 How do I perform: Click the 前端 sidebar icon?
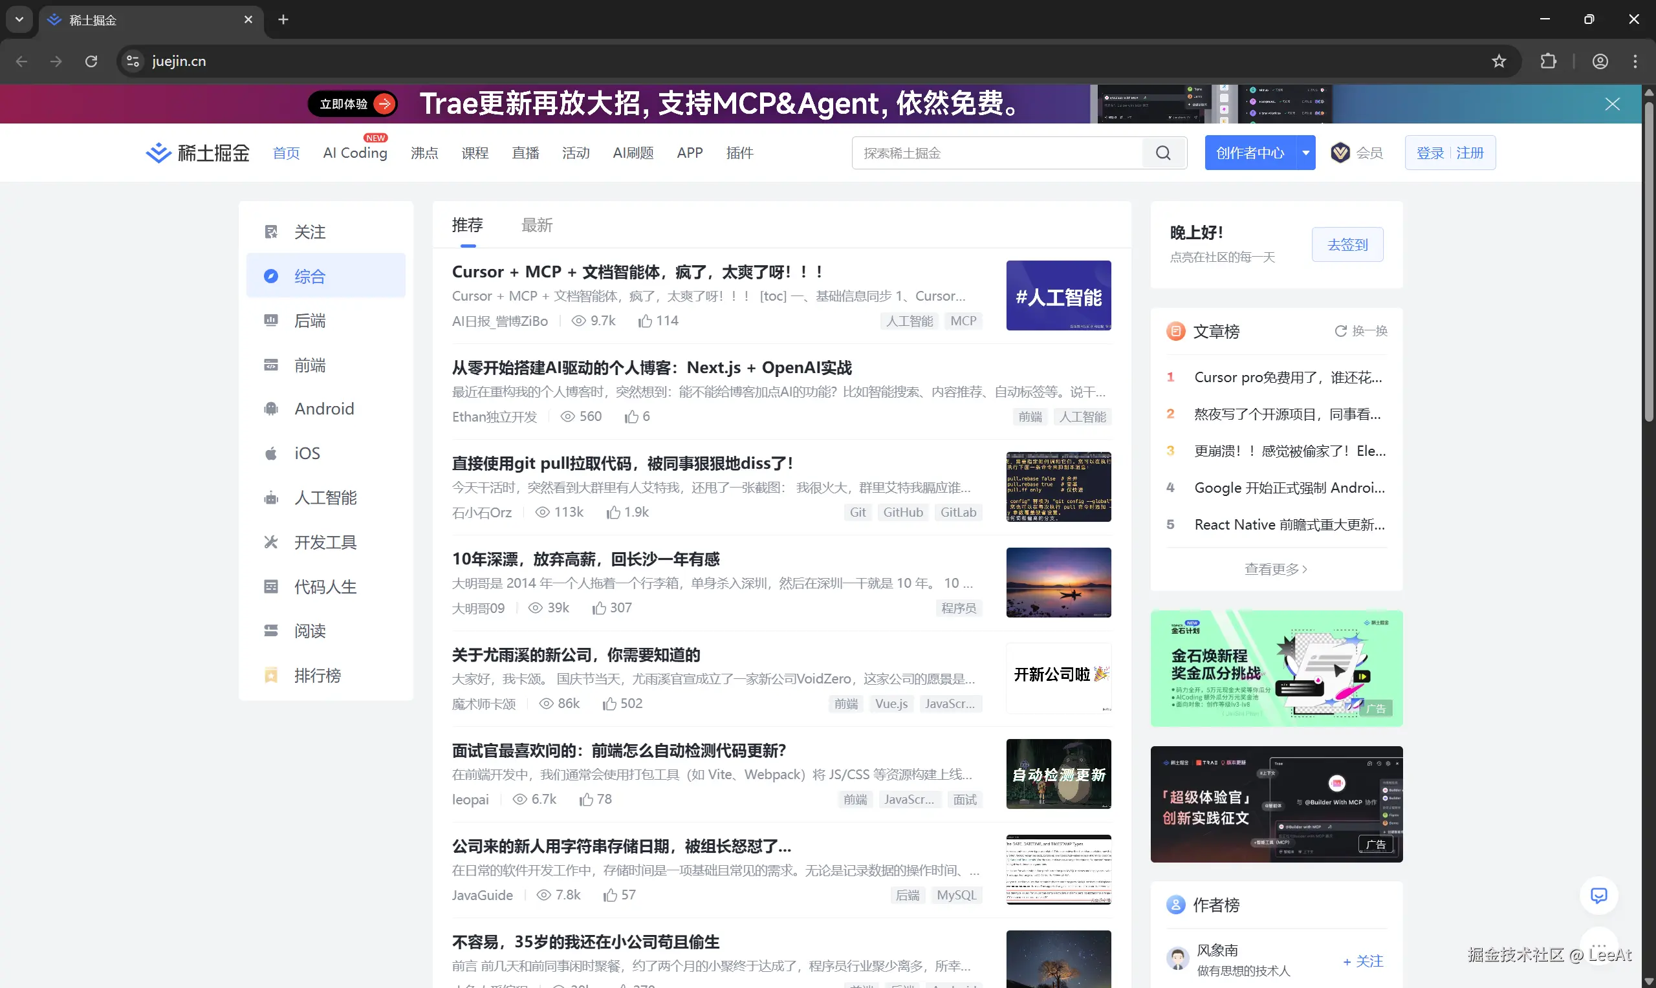click(x=271, y=365)
